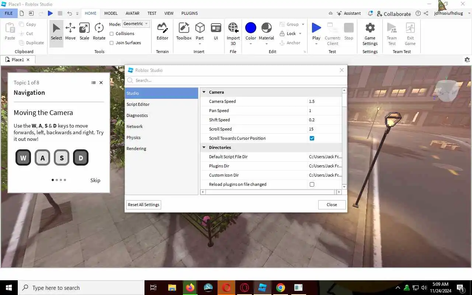Click the blue Color swatch

251,28
